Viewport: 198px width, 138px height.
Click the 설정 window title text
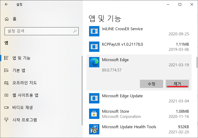(19, 5)
